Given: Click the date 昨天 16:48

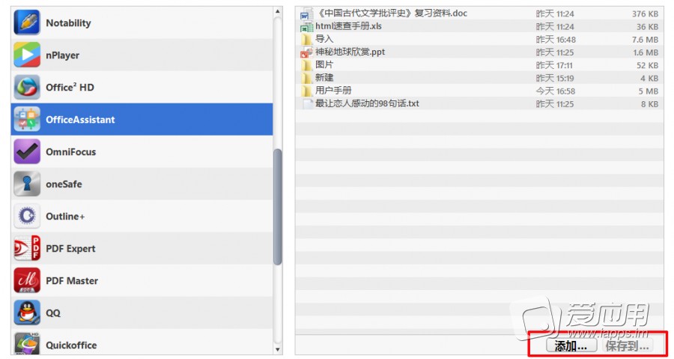Looking at the screenshot, I should coord(556,40).
